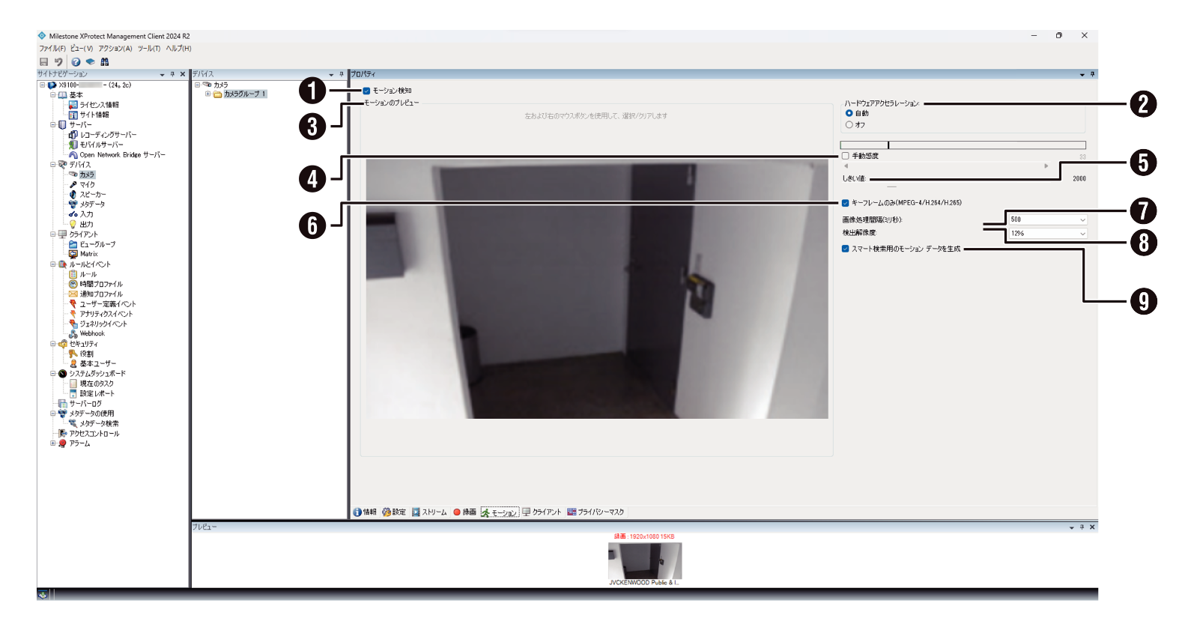Open the Webhook item in the tree
This screenshot has width=1194, height=630.
click(91, 333)
